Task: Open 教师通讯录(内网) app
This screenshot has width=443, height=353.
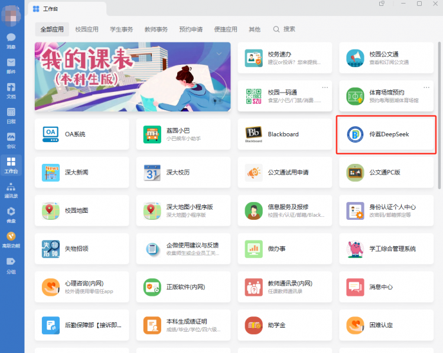Action: 285,287
